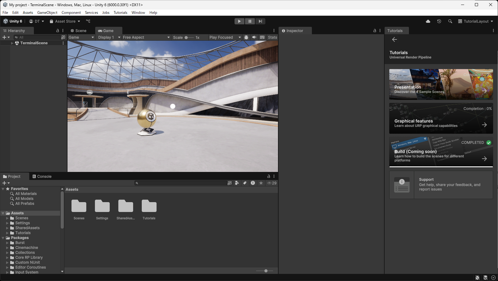The height and width of the screenshot is (281, 498).
Task: Open the Asset Store dropdown
Action: pyautogui.click(x=65, y=21)
